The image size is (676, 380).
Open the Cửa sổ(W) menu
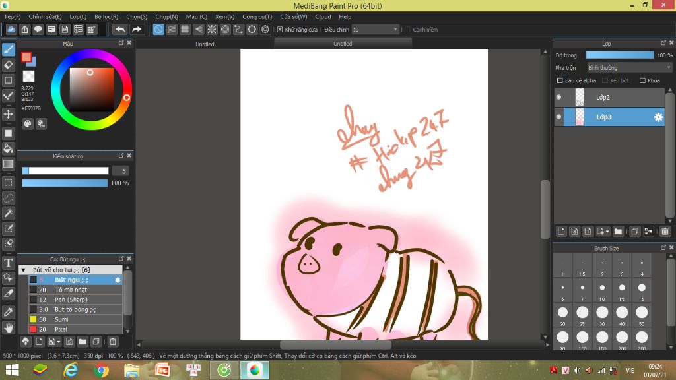coord(294,16)
